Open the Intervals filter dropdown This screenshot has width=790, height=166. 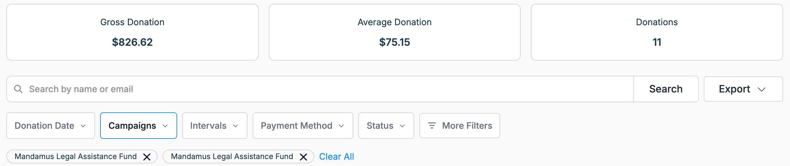pyautogui.click(x=215, y=126)
